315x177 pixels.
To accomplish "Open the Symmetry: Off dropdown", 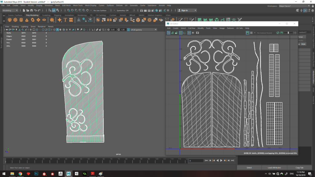I will 124,10.
